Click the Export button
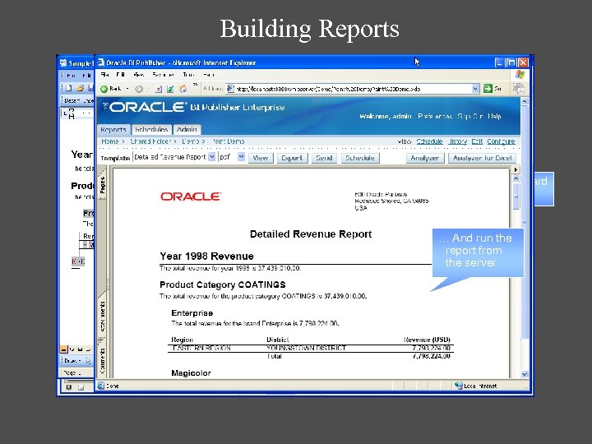Viewport: 592px width, 444px height. [292, 158]
